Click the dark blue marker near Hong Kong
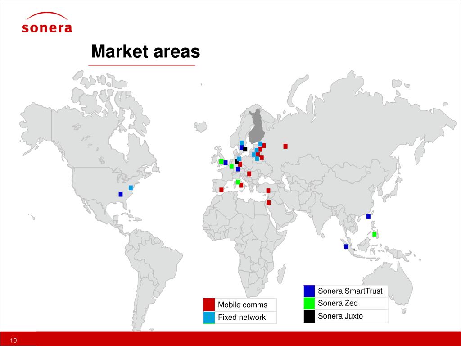This screenshot has width=461, height=346. click(x=368, y=216)
